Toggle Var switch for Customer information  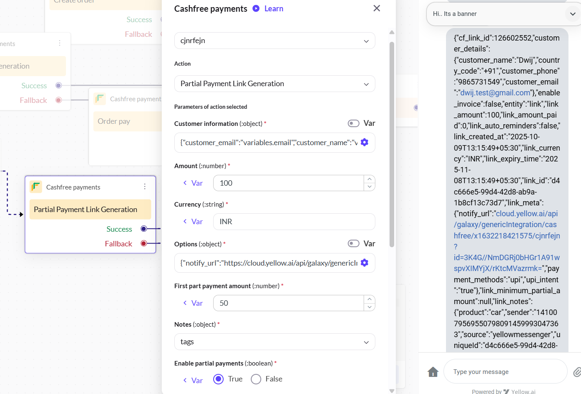click(354, 123)
